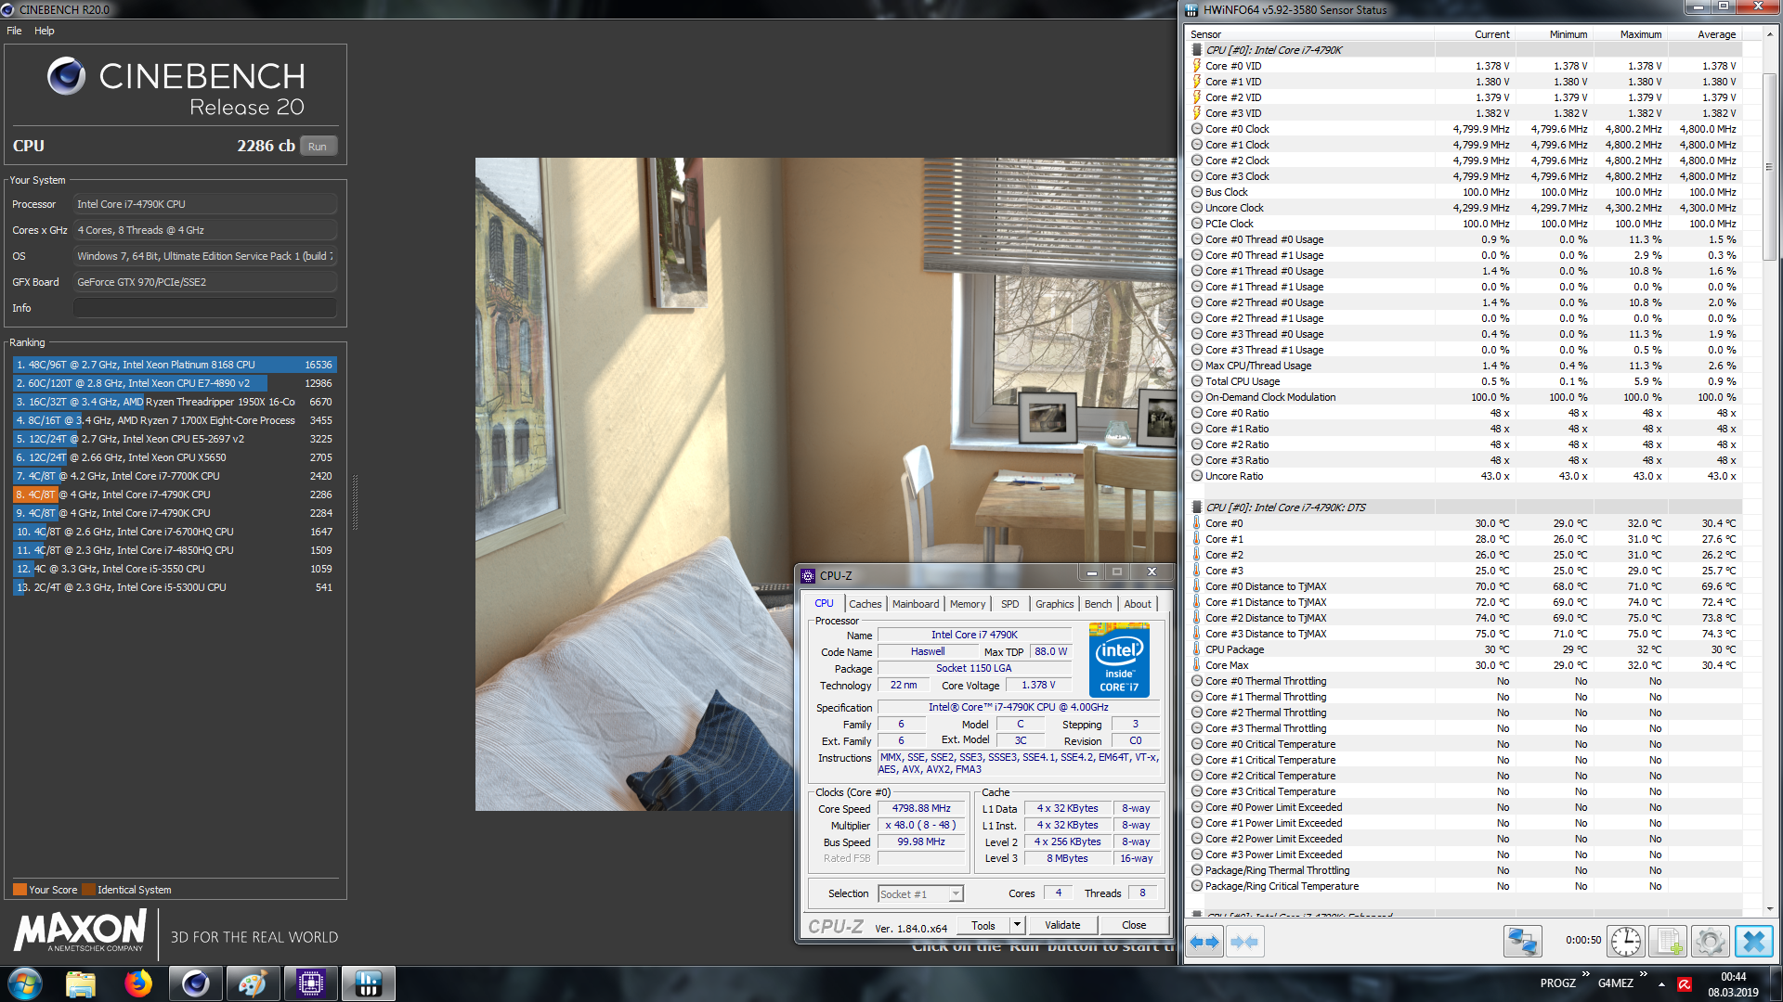Image resolution: width=1783 pixels, height=1002 pixels.
Task: Click the Current column header in HWiNFO
Action: tap(1475, 34)
